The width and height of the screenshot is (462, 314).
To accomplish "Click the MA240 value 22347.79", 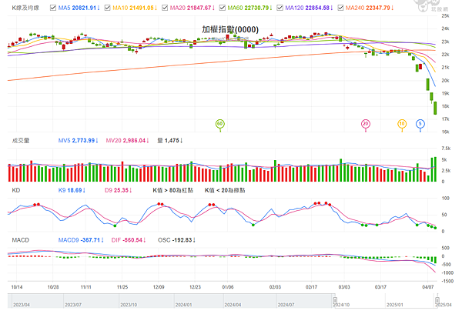I will point(378,8).
